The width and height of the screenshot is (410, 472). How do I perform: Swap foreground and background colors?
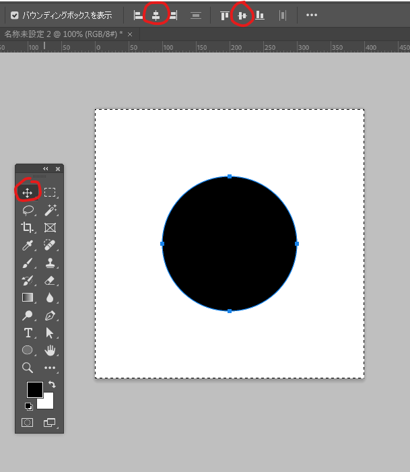click(51, 384)
